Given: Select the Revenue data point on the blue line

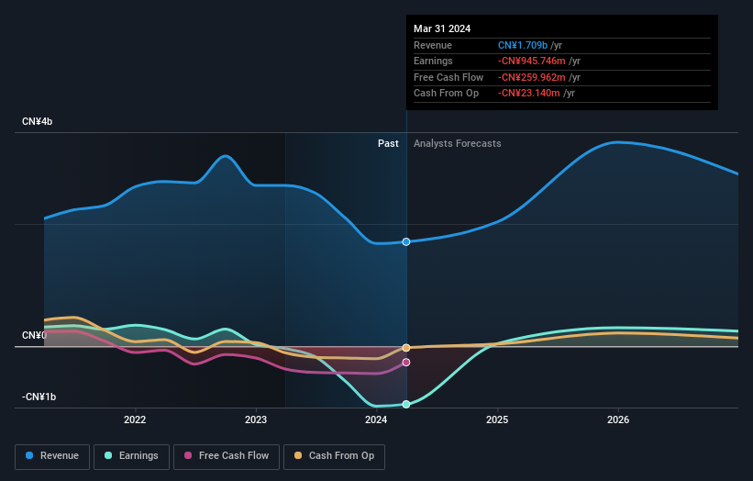Looking at the screenshot, I should (406, 241).
